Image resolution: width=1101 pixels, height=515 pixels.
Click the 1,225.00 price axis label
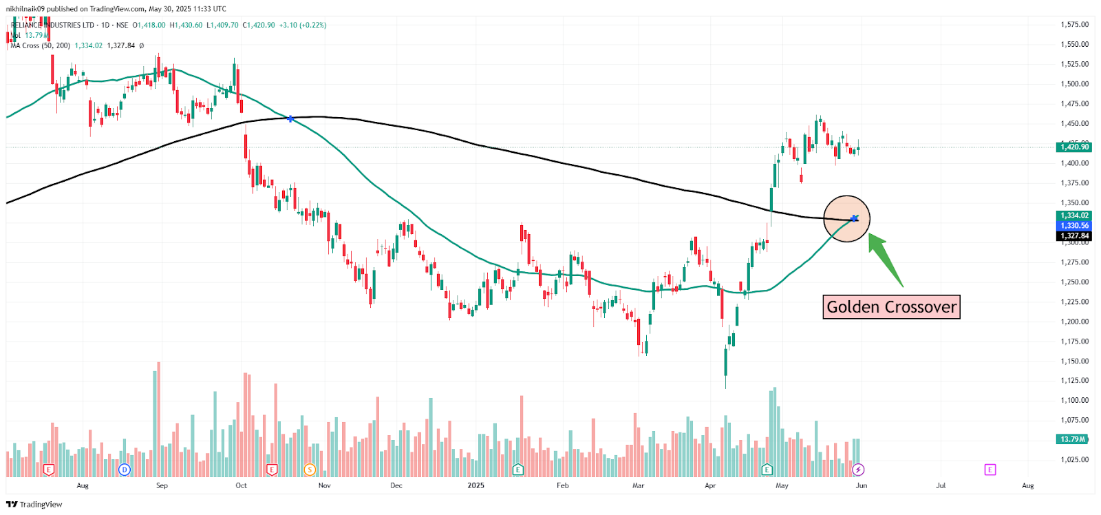click(1075, 302)
